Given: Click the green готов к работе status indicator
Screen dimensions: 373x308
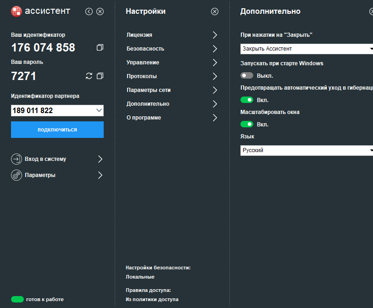Looking at the screenshot, I should [17, 299].
